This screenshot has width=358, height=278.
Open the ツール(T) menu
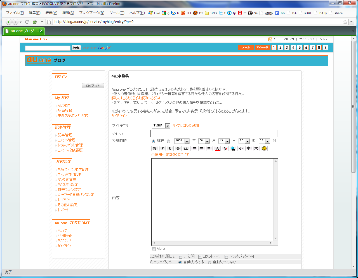(117, 13)
